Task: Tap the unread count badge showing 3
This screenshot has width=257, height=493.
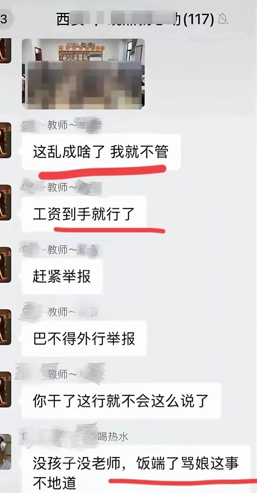Action: tap(5, 19)
